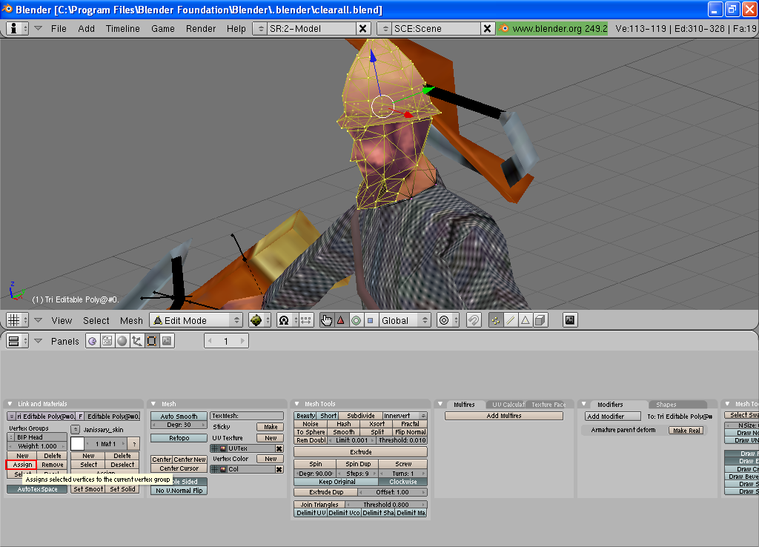Click the Add Modifier button

point(612,417)
